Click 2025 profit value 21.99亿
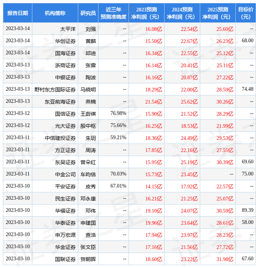 click(225, 126)
